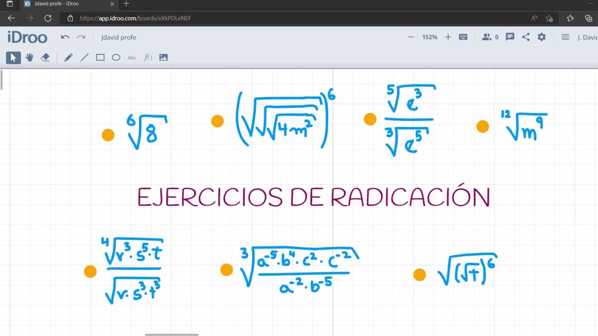Select the arrow pointer tool
The image size is (598, 336).
(13, 57)
